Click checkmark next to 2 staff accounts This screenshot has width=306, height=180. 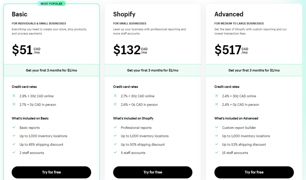coord(14,153)
